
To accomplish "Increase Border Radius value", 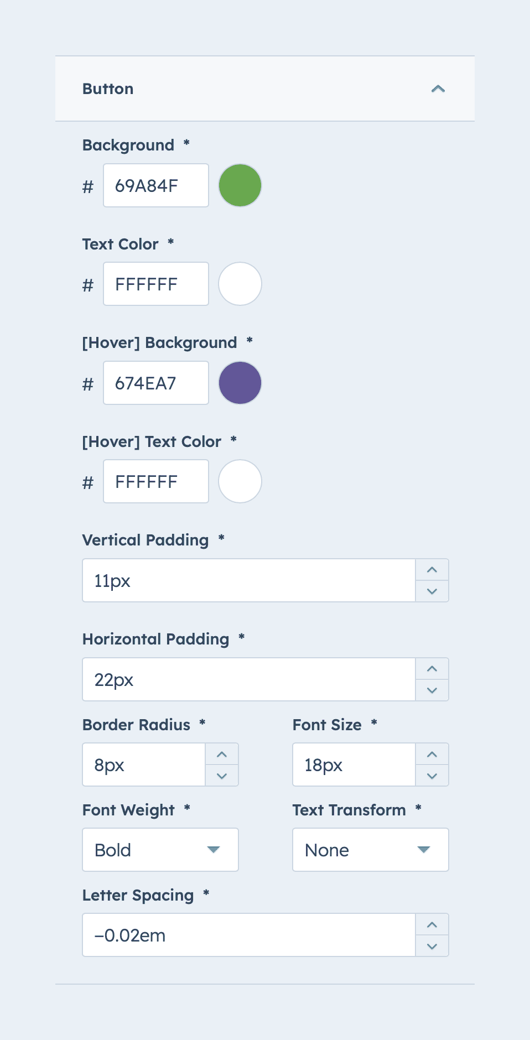I will tap(222, 754).
